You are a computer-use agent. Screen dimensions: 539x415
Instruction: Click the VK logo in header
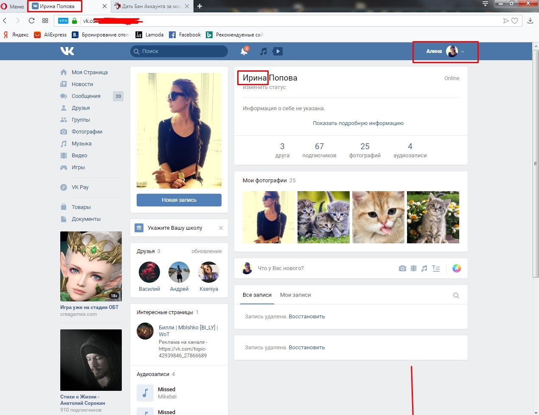pos(67,51)
